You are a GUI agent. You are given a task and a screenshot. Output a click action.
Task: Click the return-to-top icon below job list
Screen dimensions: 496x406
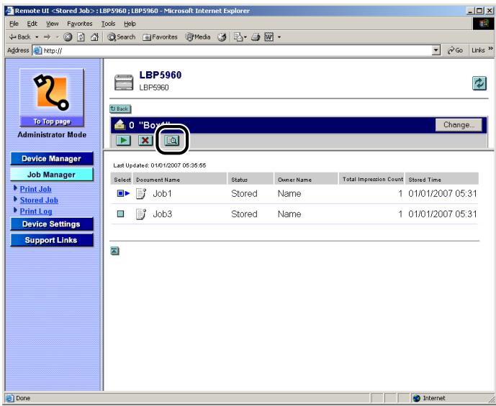click(x=114, y=251)
